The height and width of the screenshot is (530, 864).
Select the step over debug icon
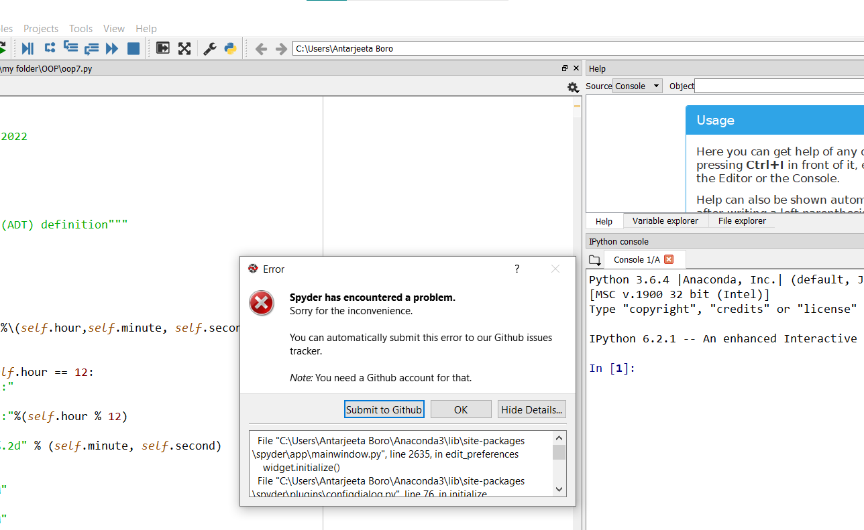pyautogui.click(x=49, y=48)
